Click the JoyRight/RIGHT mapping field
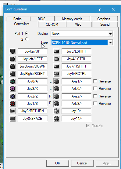Viewport: 121px width, 169px height. (33, 74)
